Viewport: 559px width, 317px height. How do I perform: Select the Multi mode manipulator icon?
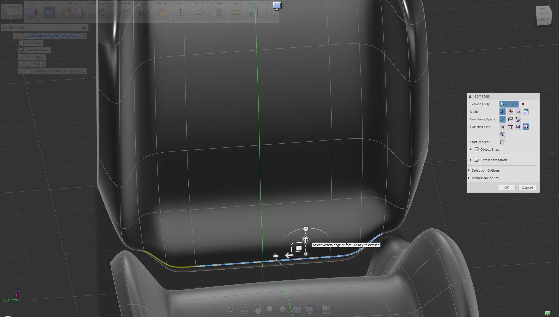[503, 112]
